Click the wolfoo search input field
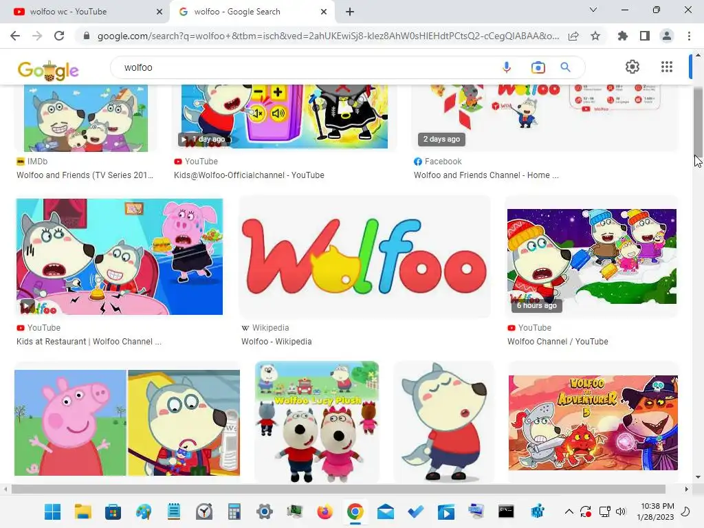This screenshot has height=528, width=704. click(305, 67)
